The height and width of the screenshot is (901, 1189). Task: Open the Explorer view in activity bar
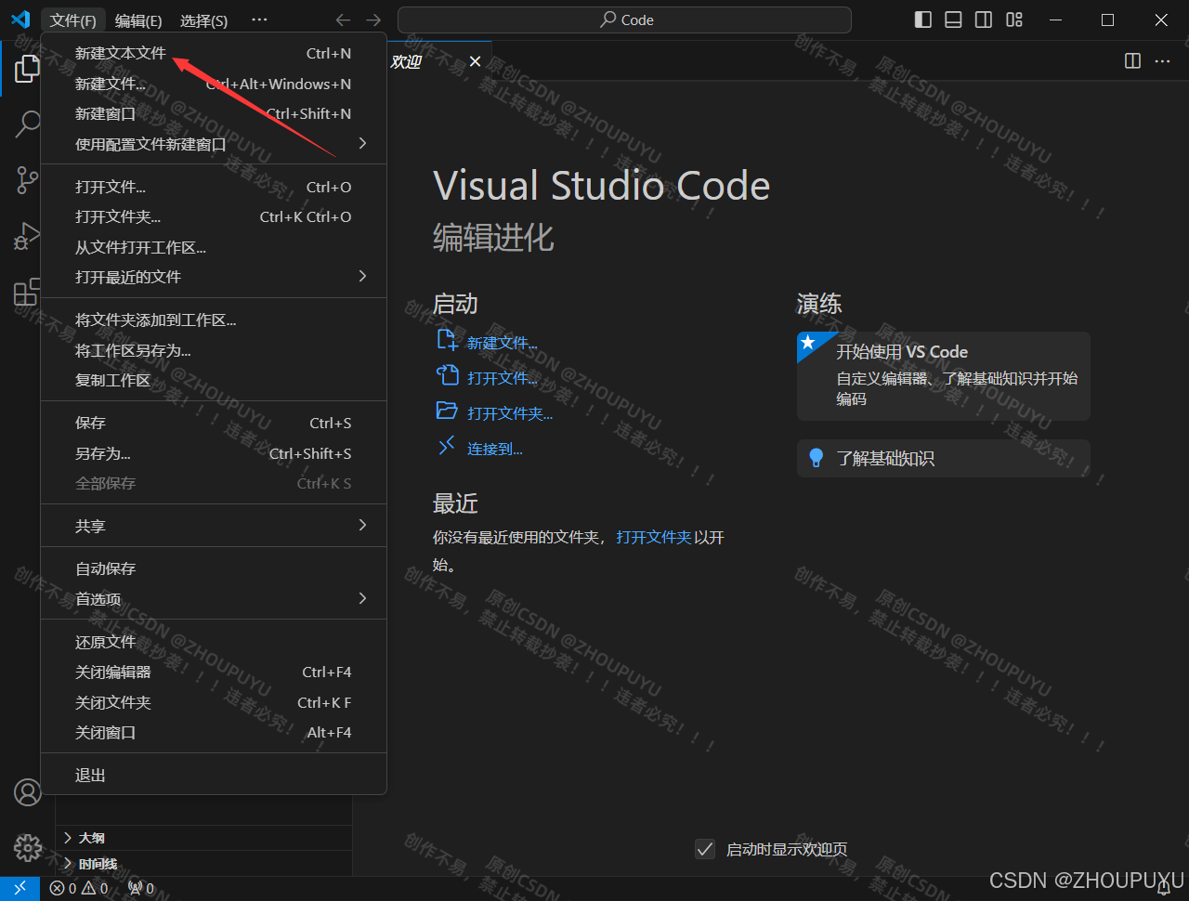(x=27, y=68)
